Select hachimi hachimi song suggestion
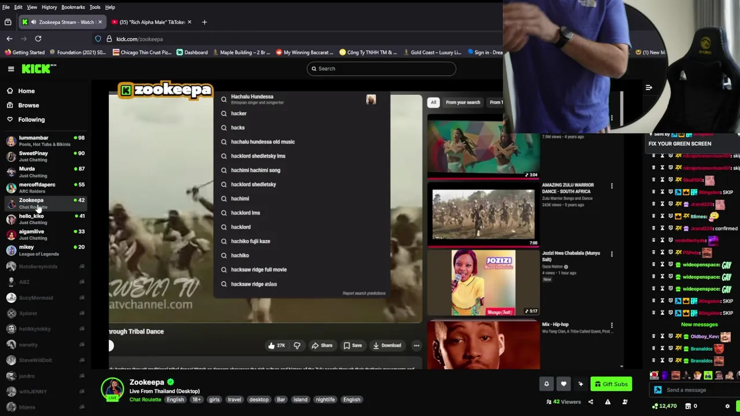 click(301, 170)
